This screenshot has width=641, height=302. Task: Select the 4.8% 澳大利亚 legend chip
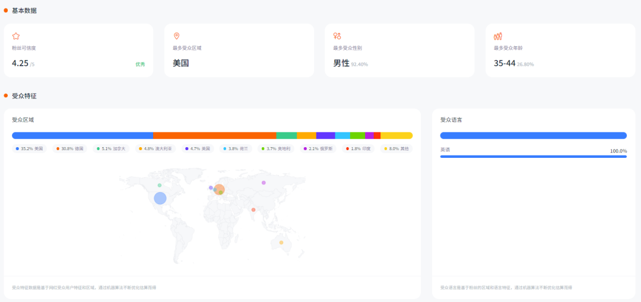pos(156,149)
